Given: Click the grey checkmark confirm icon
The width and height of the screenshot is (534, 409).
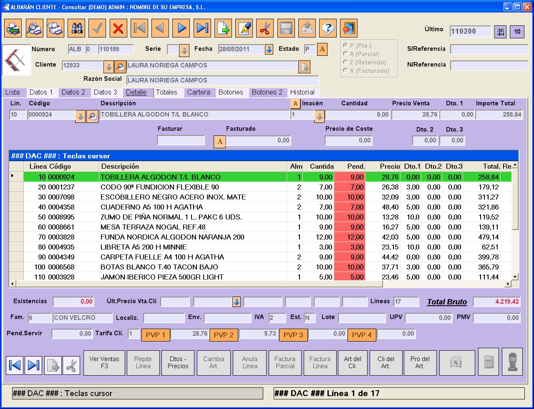Looking at the screenshot, I should coord(97,28).
